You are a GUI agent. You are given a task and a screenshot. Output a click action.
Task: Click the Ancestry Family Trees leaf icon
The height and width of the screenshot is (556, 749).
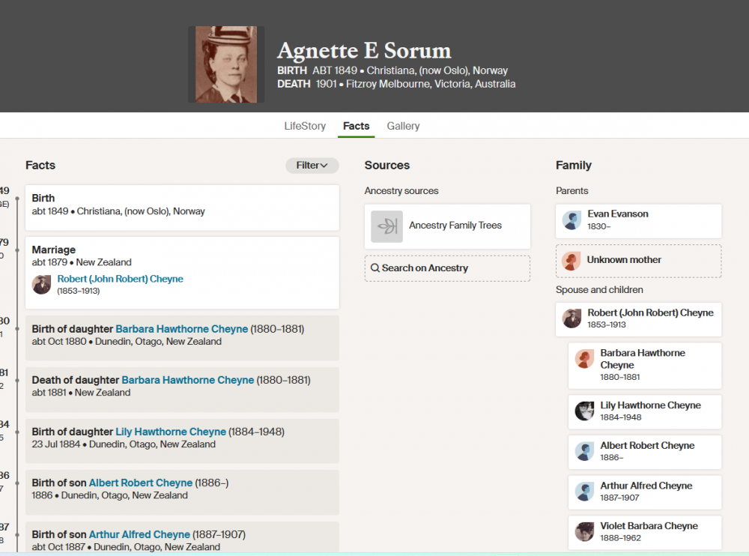tap(387, 226)
